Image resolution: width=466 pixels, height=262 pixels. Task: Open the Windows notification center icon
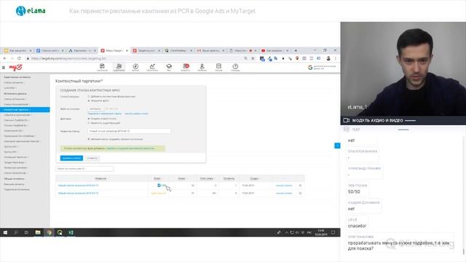[x=333, y=233]
